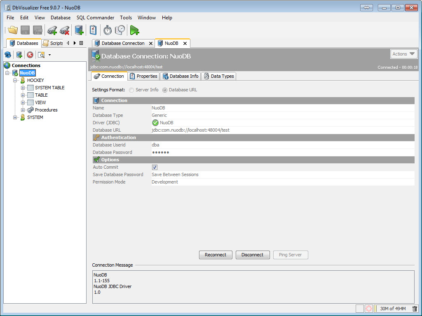Open the SQL Commander menu
422x316 pixels.
pyautogui.click(x=95, y=18)
